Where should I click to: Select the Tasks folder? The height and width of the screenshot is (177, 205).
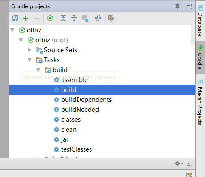52,60
